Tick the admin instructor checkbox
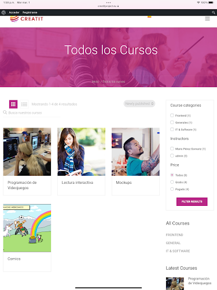 [172, 155]
